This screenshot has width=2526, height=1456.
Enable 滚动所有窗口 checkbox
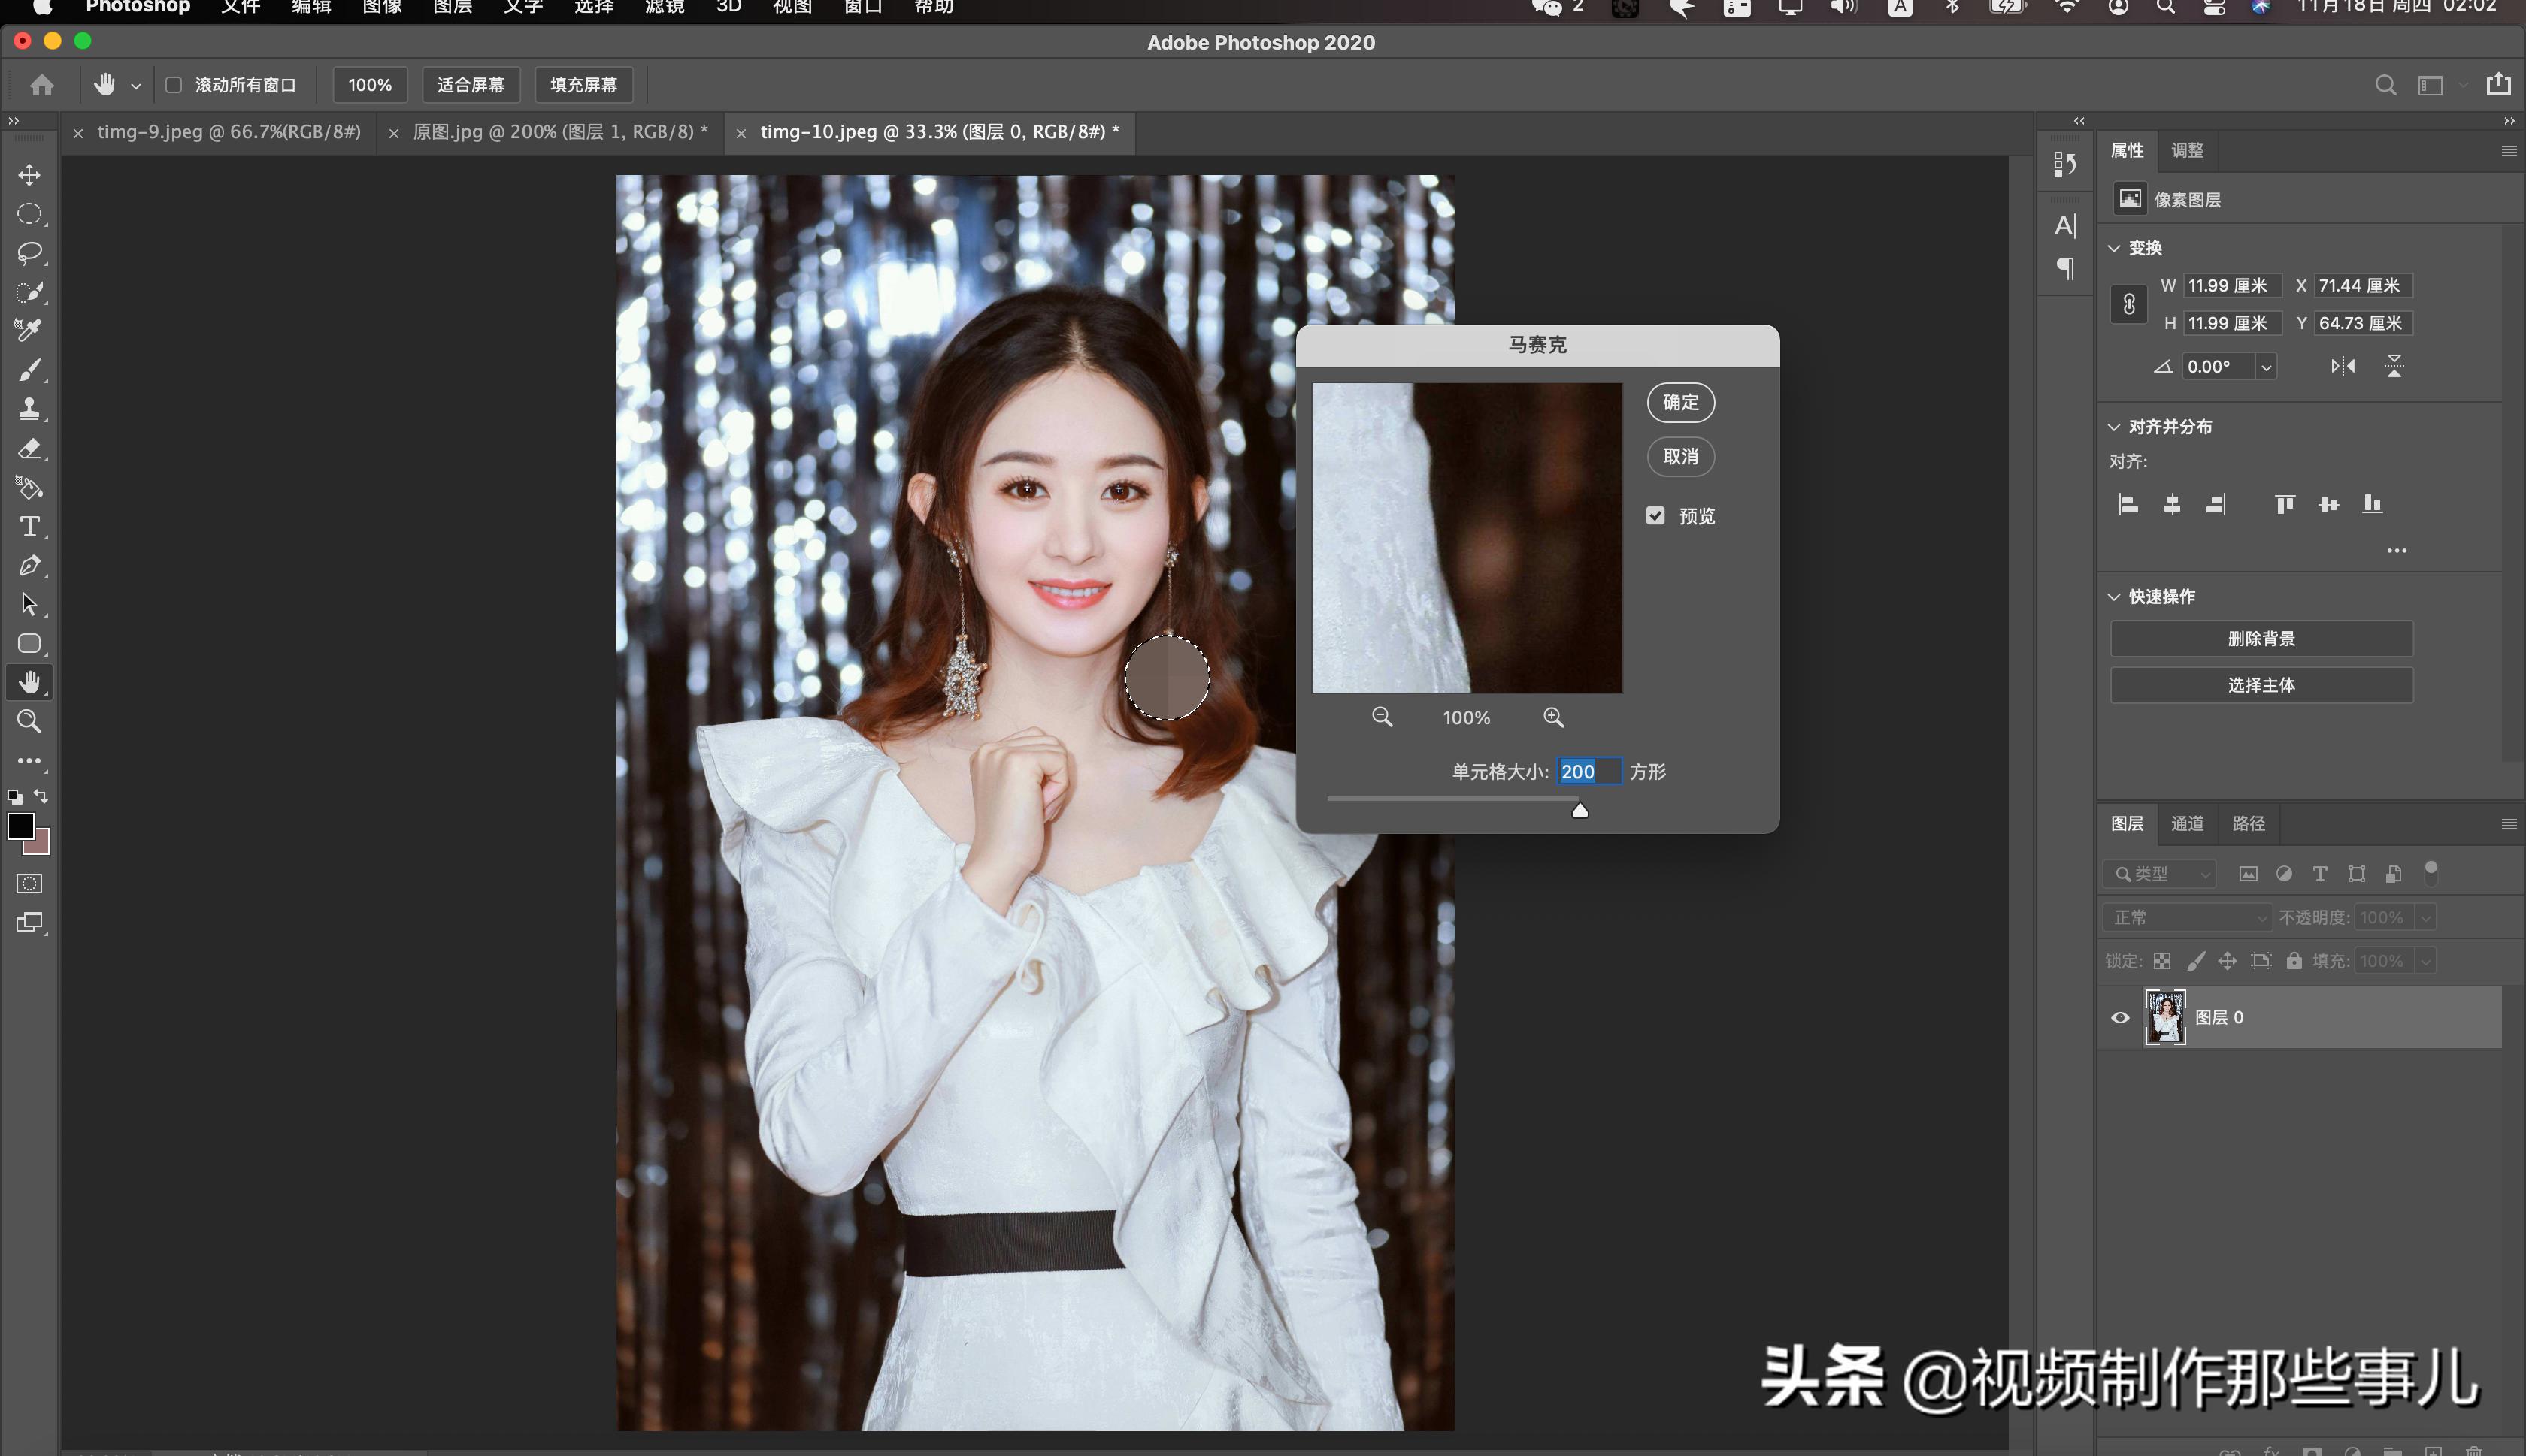tap(174, 85)
